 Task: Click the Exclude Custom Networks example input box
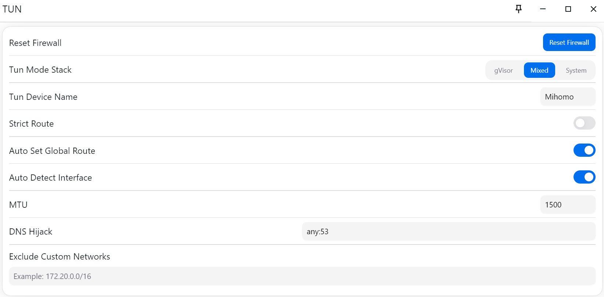tap(302, 276)
